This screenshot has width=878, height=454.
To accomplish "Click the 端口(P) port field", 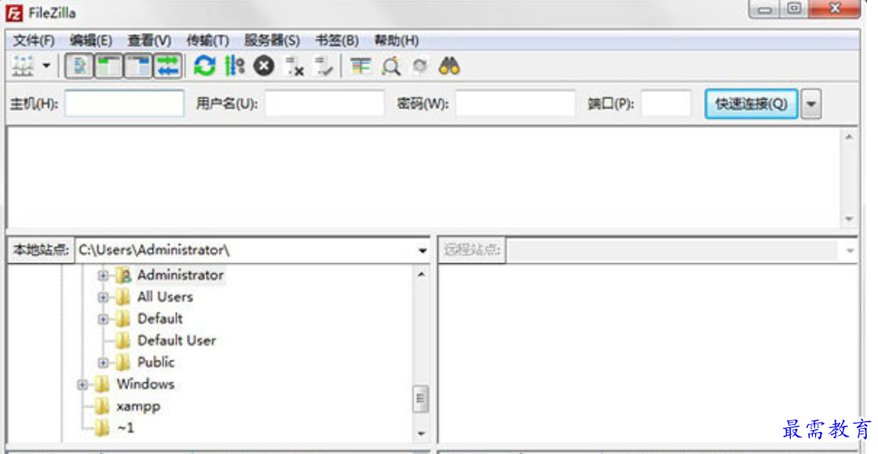I will coord(666,104).
